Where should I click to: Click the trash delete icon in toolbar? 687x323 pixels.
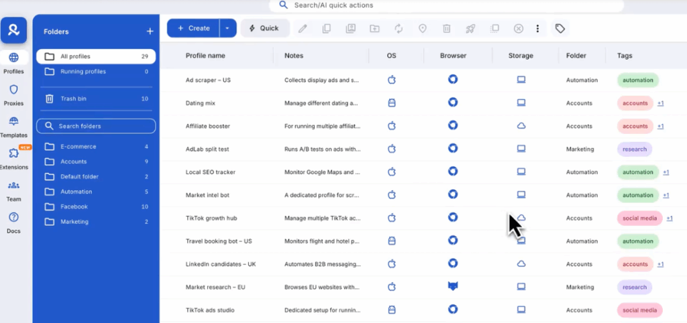click(x=446, y=28)
